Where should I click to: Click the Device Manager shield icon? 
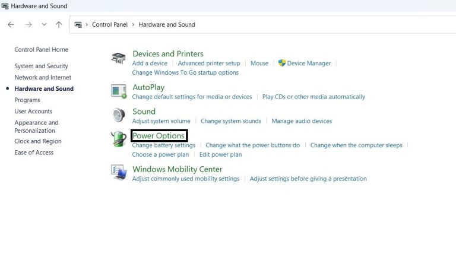tap(282, 63)
